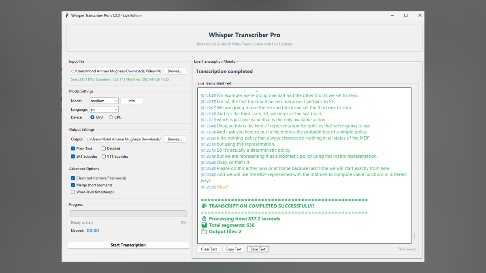Toggle the Plain Text checkbox

coord(73,148)
